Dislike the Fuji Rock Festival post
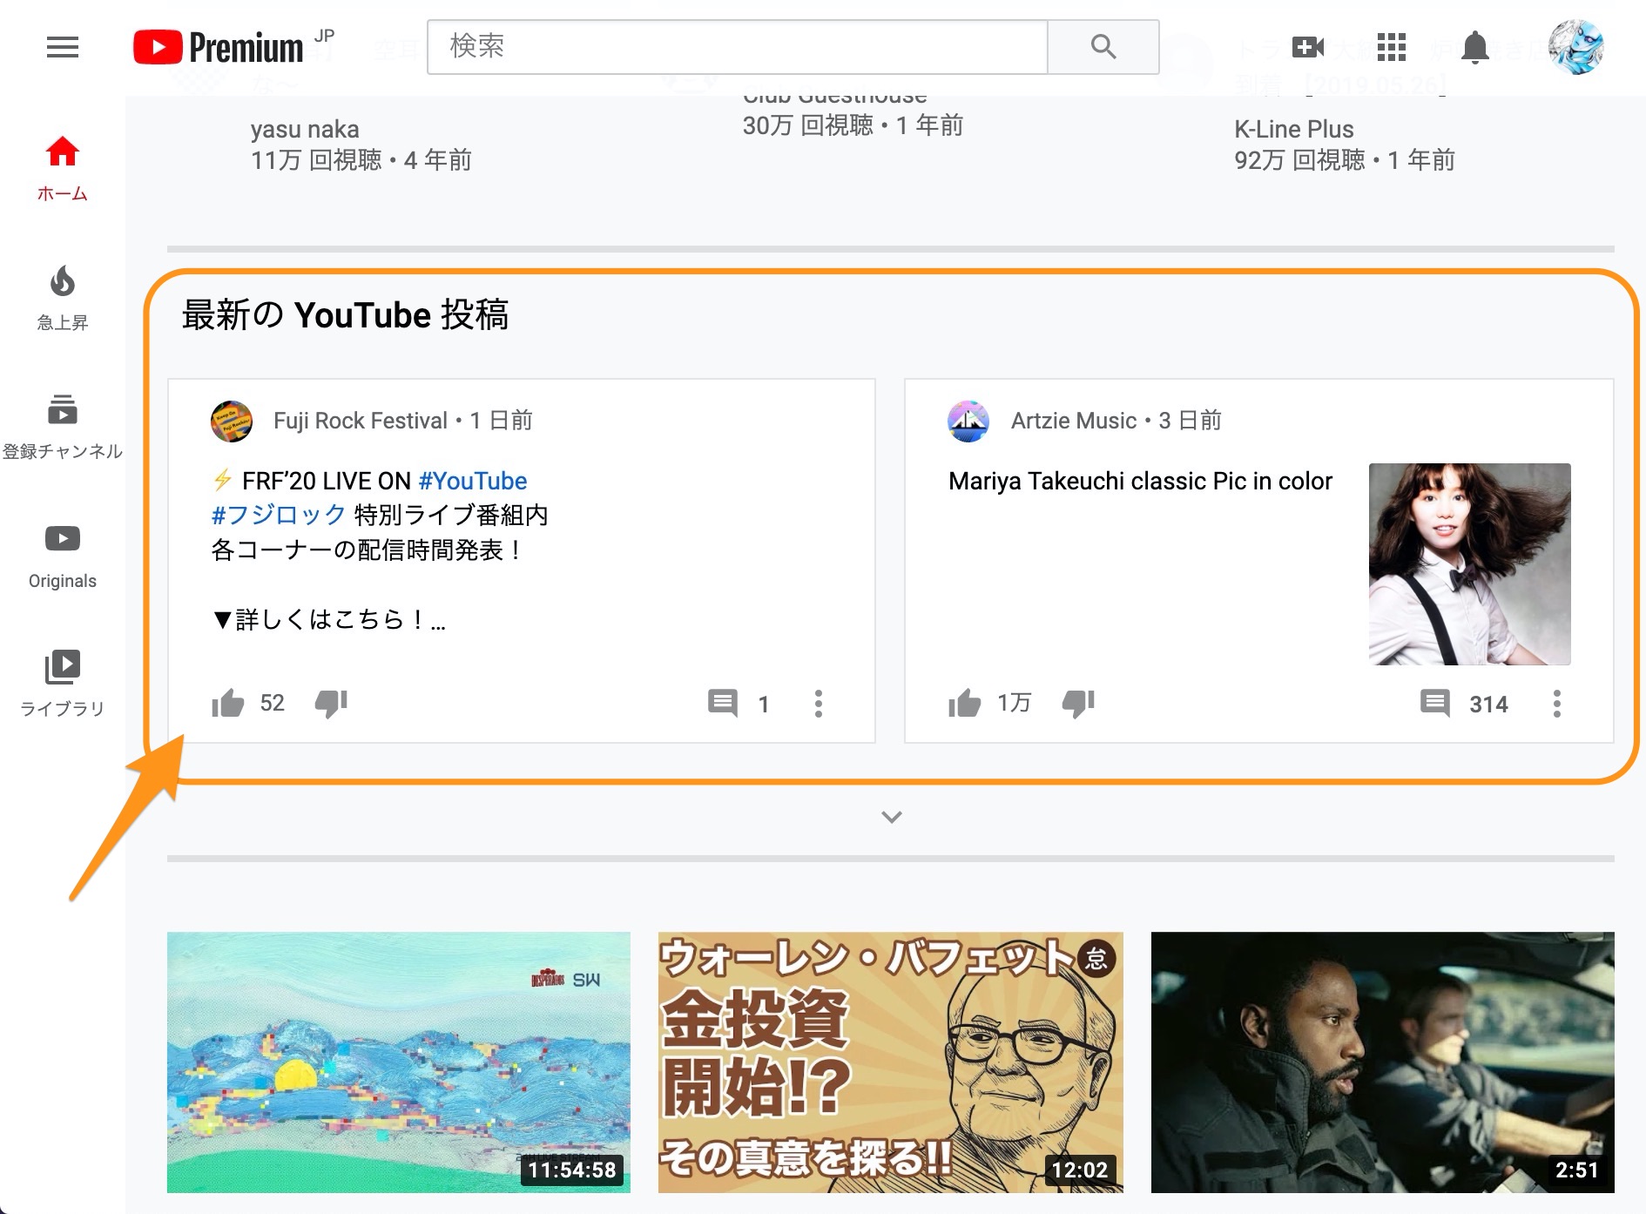Screen dimensions: 1646x1214 point(331,703)
